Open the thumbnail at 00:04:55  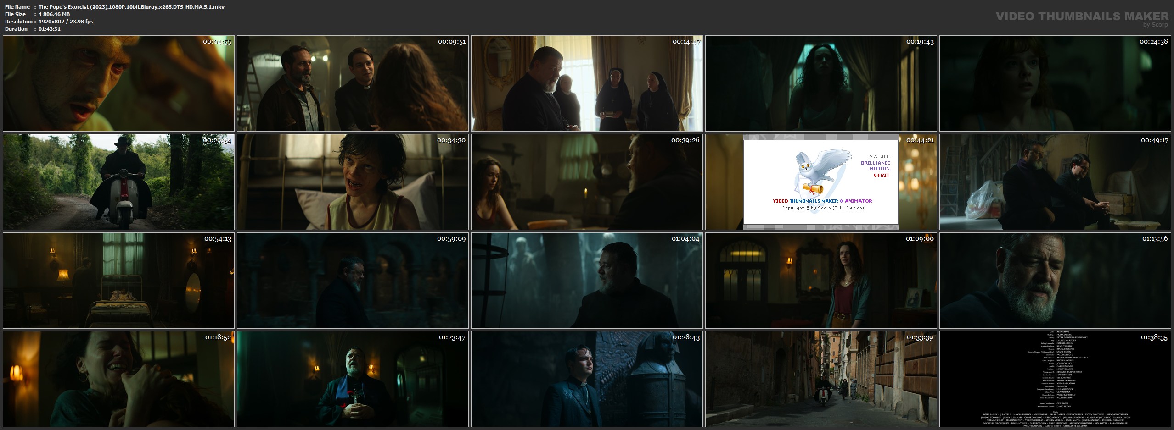[118, 83]
